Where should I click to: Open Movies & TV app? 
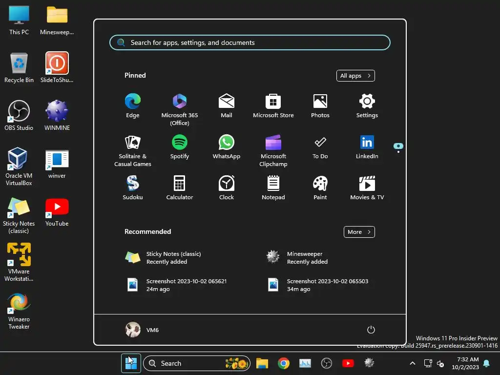[x=367, y=188]
